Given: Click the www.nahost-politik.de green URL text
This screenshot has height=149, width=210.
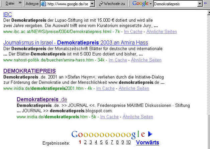Looking at the screenshot, I should coord(48,60).
